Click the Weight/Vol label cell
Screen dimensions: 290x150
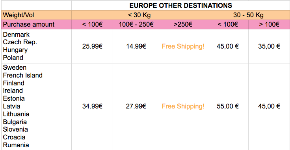[36, 15]
